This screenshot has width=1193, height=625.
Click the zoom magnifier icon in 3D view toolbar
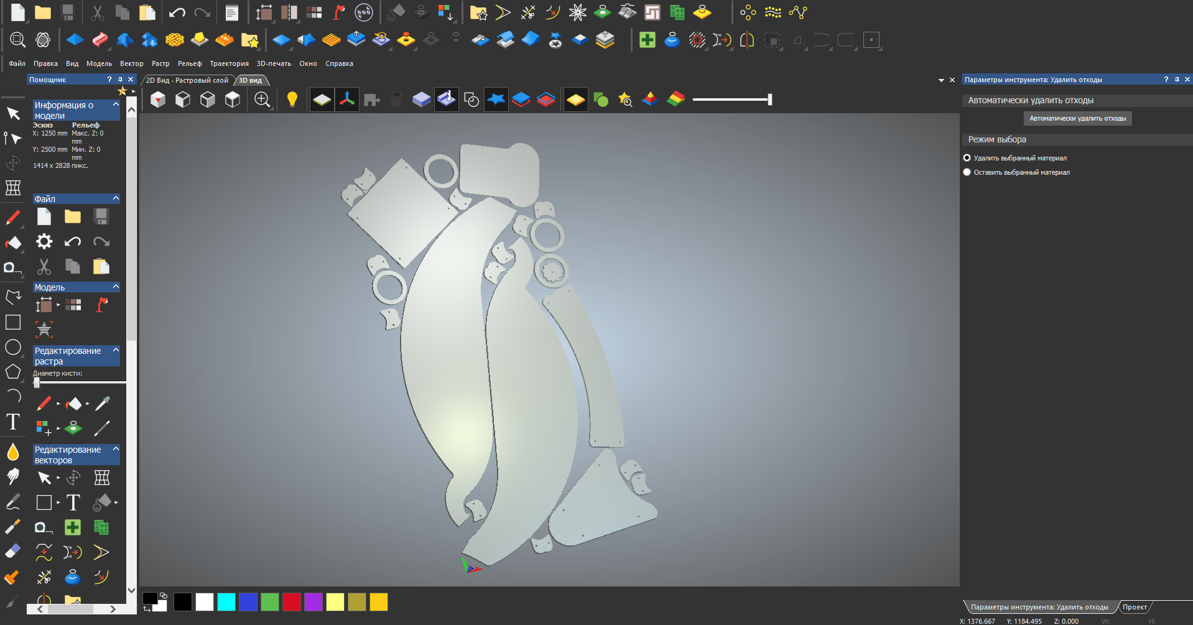pos(262,100)
